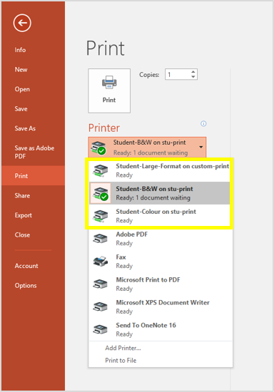Select the Fax printer entry
Image resolution: width=274 pixels, height=392 pixels.
point(161,262)
